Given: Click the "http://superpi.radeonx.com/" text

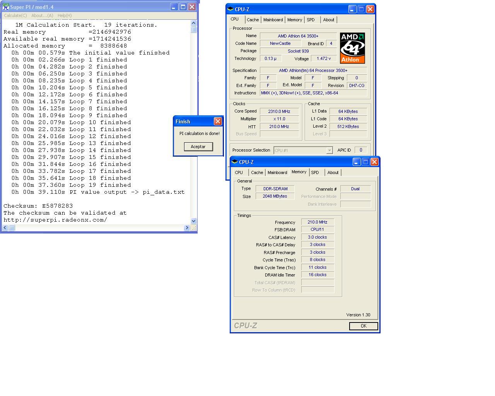Looking at the screenshot, I should click(55, 220).
